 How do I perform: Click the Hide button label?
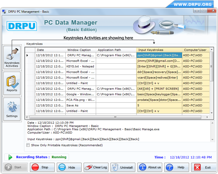72,168
